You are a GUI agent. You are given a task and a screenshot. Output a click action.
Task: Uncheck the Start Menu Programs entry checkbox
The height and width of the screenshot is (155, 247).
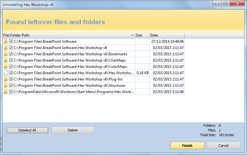point(11,91)
